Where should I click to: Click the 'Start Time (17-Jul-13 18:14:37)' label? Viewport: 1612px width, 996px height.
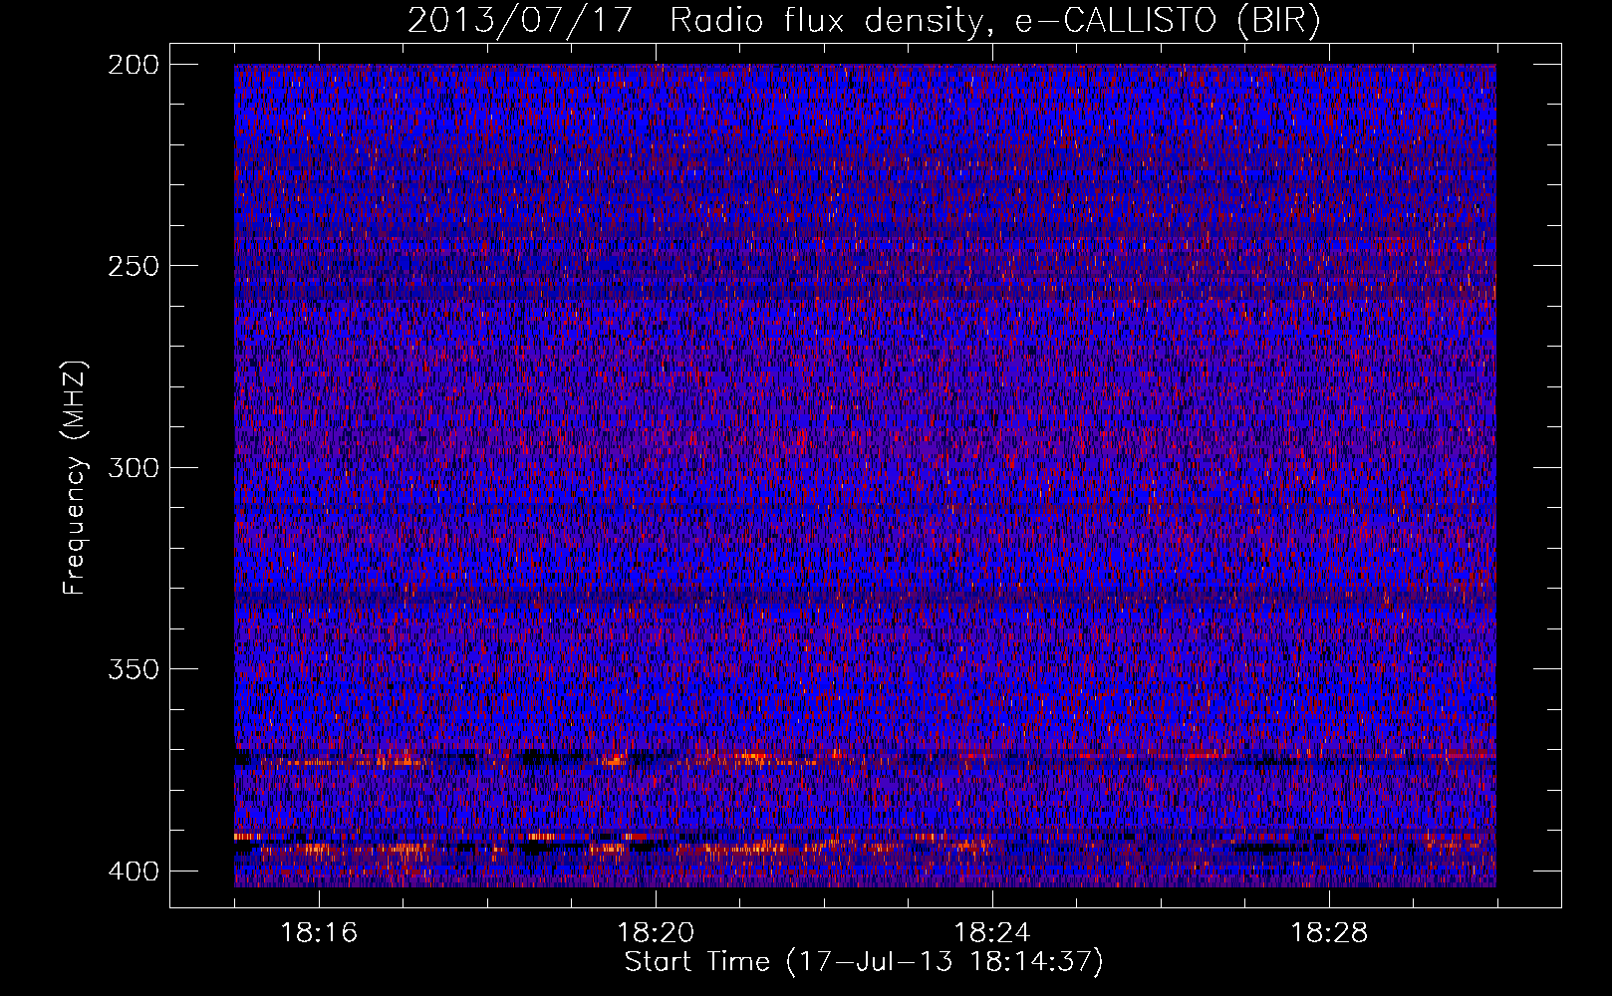864,962
